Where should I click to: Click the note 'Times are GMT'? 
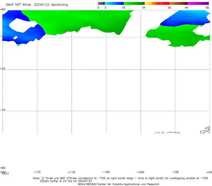tap(53, 178)
